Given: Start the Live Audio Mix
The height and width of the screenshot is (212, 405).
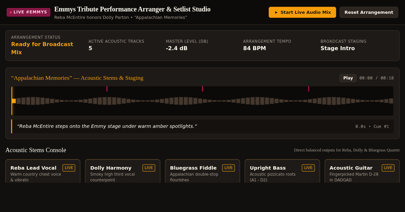Looking at the screenshot, I should click(x=302, y=12).
